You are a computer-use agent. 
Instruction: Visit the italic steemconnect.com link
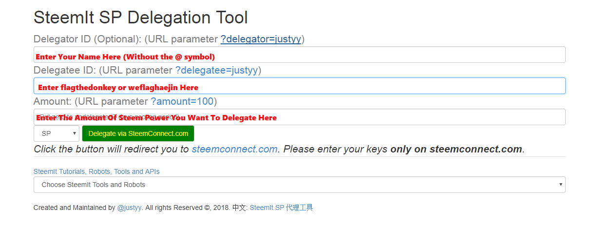tap(234, 149)
